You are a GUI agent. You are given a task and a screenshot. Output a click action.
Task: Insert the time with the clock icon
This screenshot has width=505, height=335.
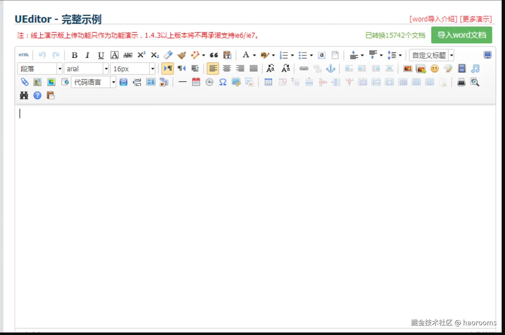point(209,82)
